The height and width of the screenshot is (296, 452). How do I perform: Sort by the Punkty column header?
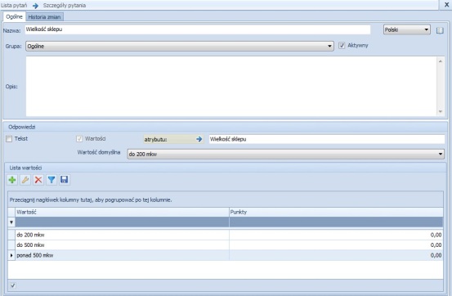pyautogui.click(x=336, y=212)
